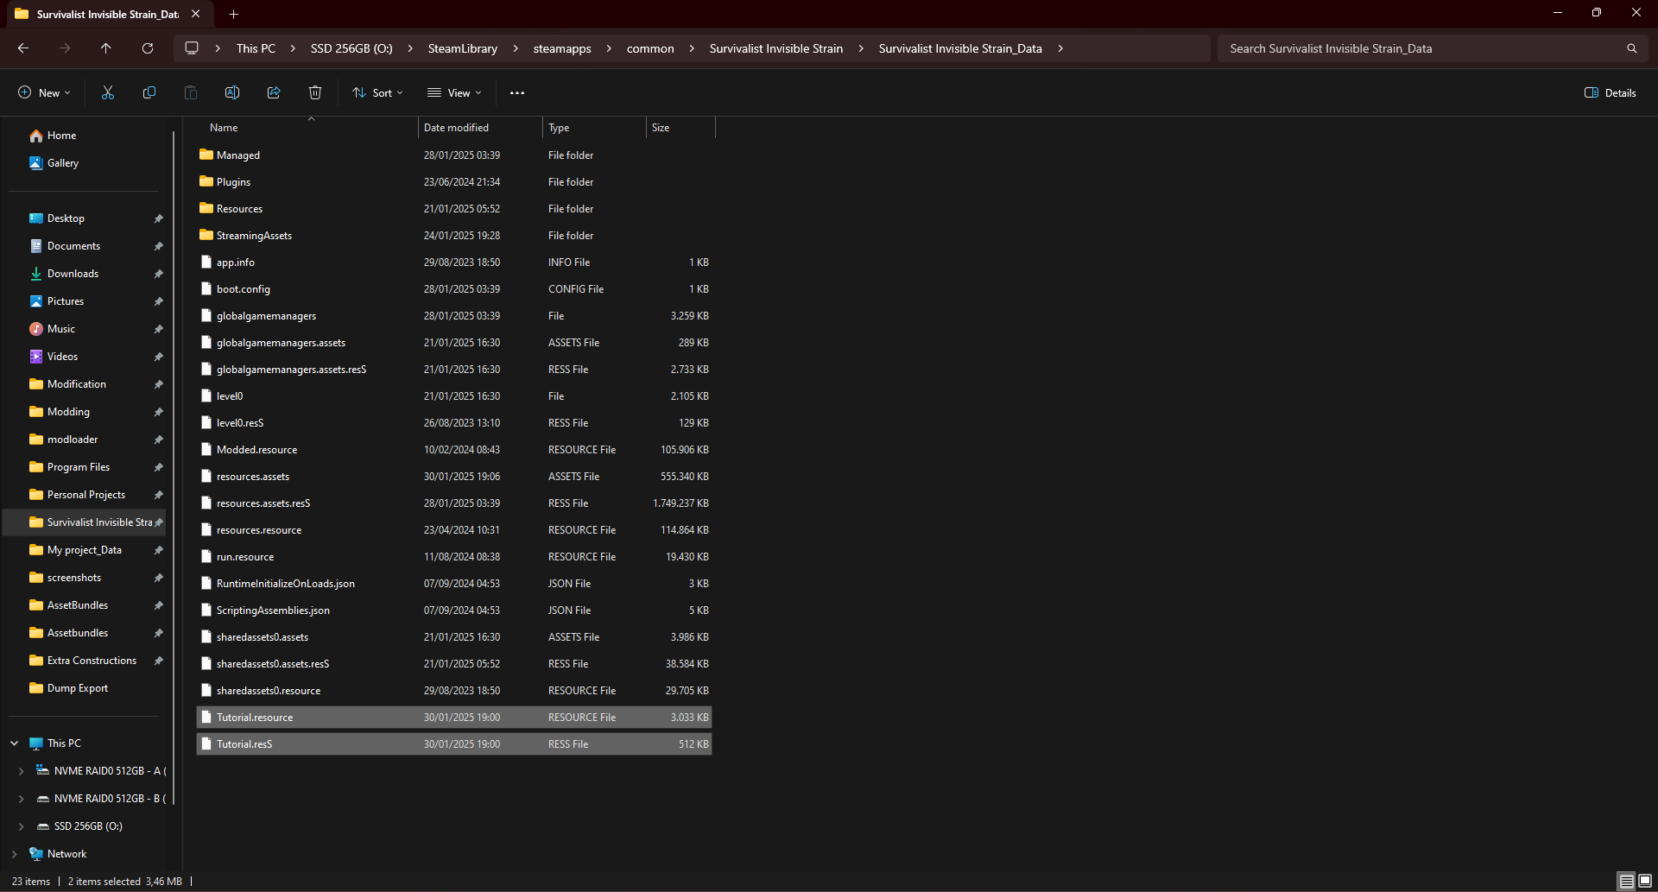Go up one folder level arrow
The image size is (1658, 892).
click(x=106, y=48)
